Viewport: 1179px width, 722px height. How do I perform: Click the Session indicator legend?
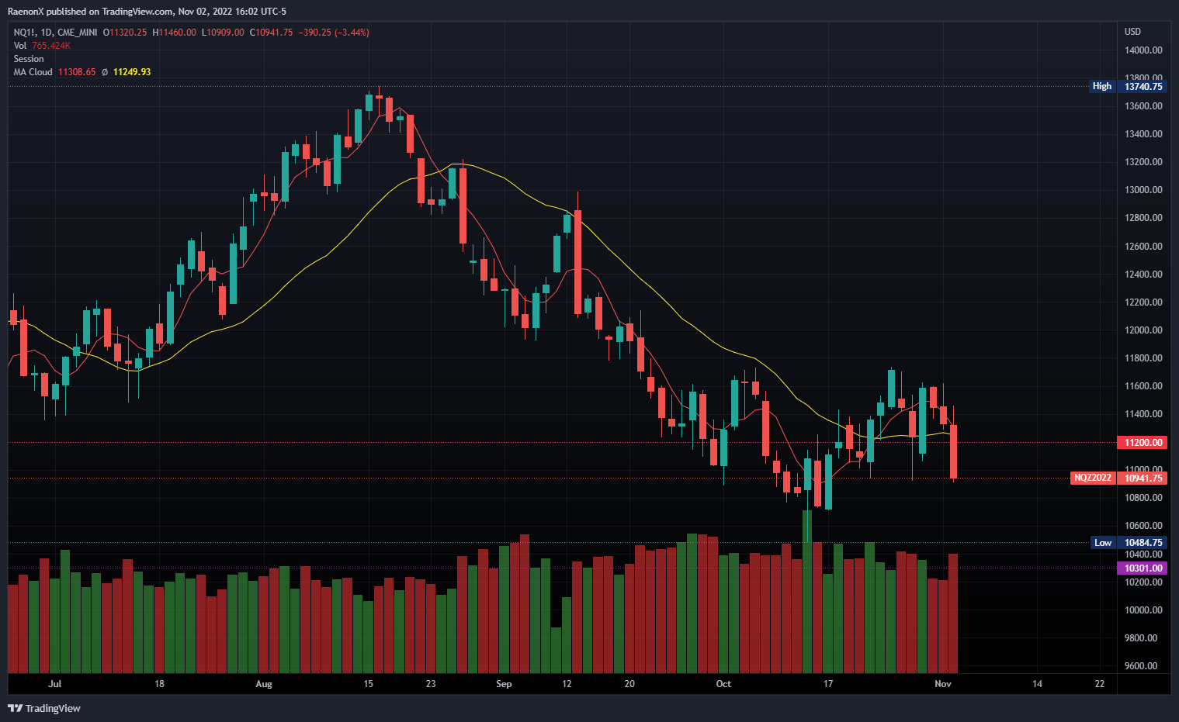[x=29, y=59]
